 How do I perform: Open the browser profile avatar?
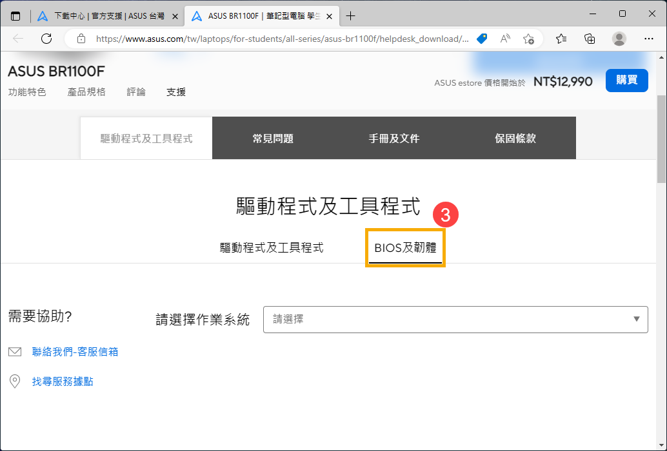[619, 39]
